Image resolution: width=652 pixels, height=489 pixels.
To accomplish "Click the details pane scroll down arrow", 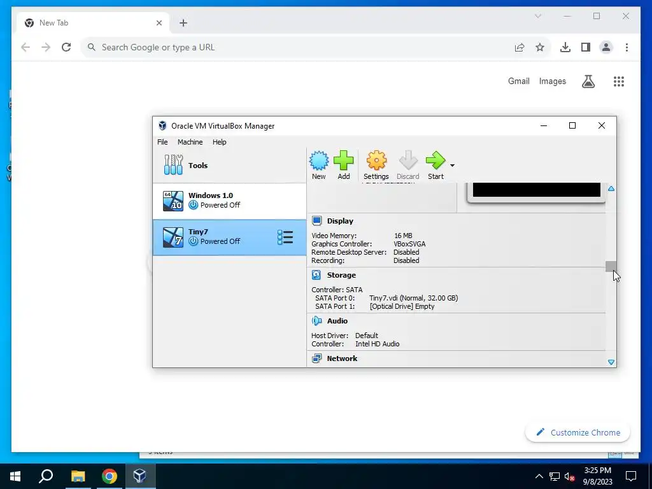I will [611, 362].
